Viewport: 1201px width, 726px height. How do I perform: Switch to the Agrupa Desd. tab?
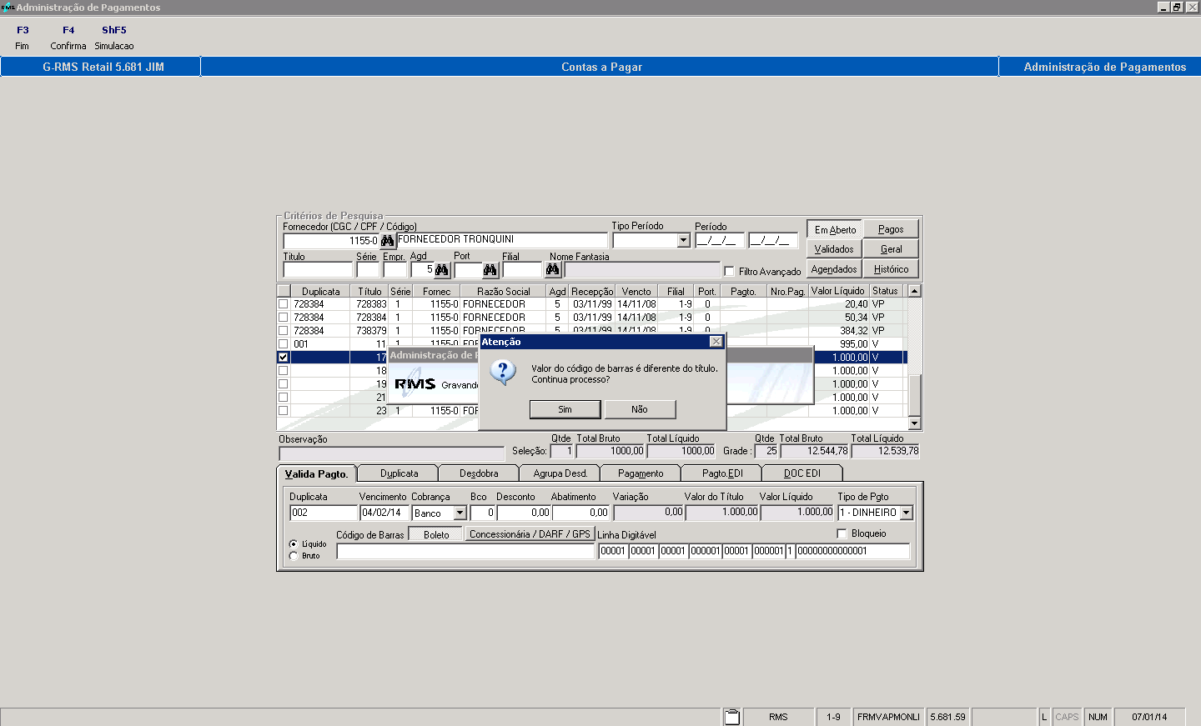coord(560,473)
